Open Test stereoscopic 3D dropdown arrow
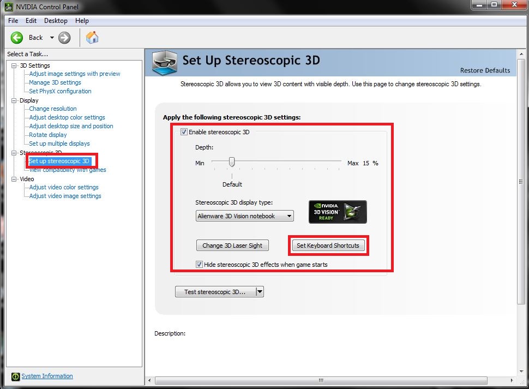Screen dimensions: 529x389 (x=260, y=292)
